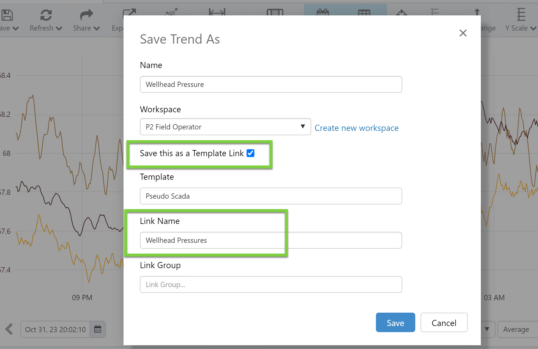Viewport: 538px width, 349px height.
Task: Click the Share arrow icon
Action: tap(86, 15)
